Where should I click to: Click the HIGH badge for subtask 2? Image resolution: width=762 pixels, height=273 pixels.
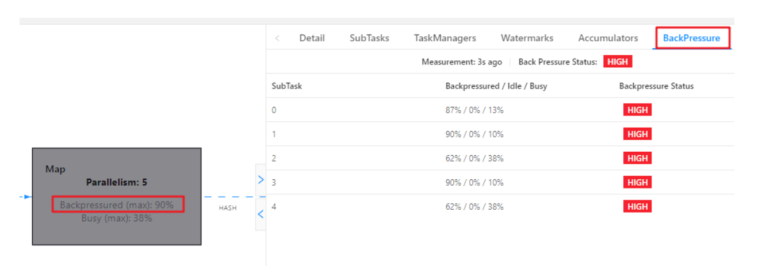coord(637,159)
